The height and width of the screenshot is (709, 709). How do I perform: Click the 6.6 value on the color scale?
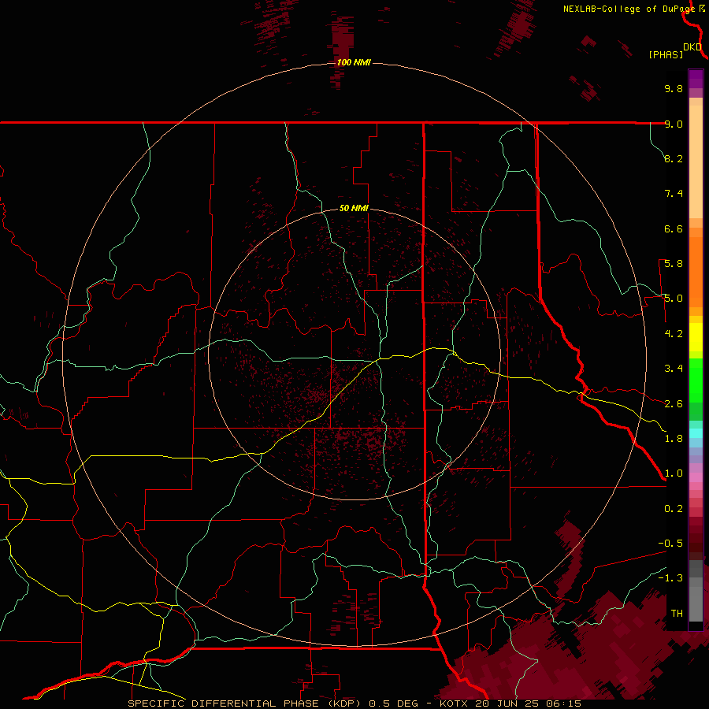pos(674,228)
